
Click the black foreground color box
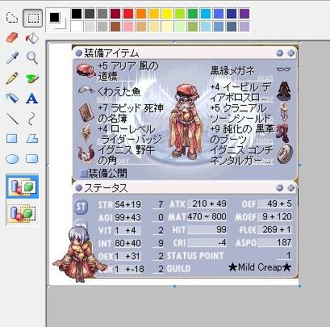click(54, 17)
